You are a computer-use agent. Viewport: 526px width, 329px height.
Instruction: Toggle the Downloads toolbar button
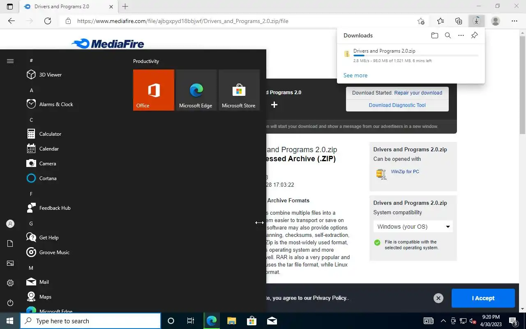(477, 21)
